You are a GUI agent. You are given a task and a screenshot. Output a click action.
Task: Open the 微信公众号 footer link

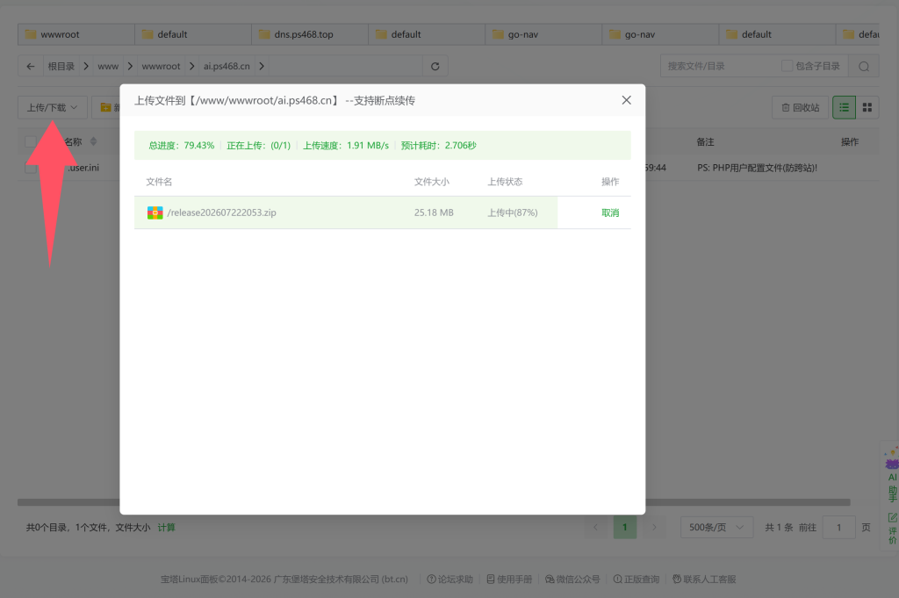pos(572,579)
